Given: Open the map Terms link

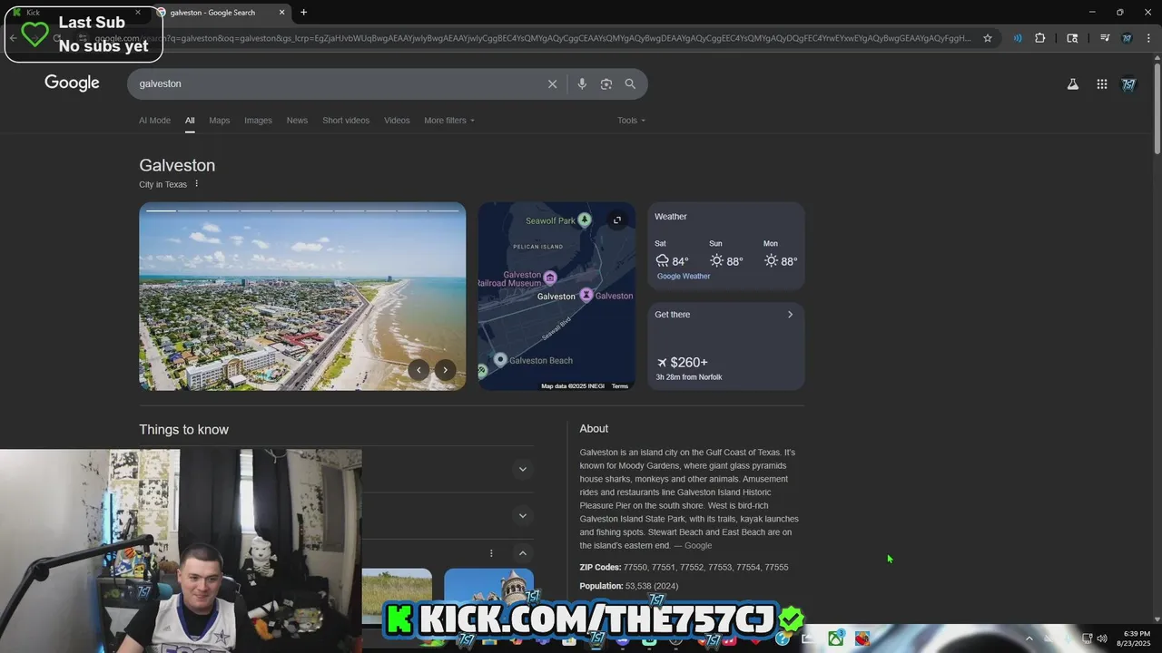Looking at the screenshot, I should tap(619, 386).
